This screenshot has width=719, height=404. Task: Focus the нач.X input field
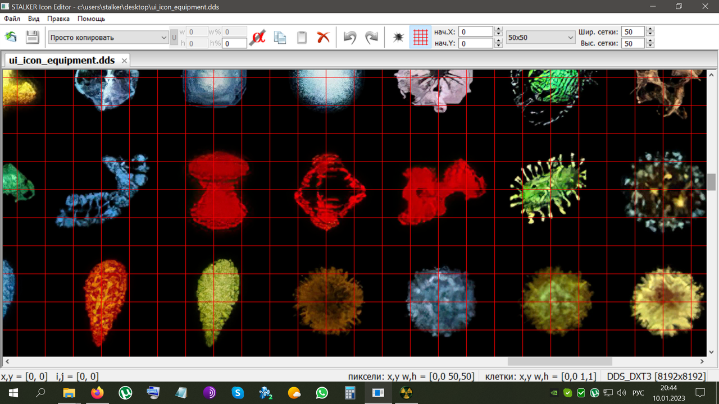(x=476, y=32)
